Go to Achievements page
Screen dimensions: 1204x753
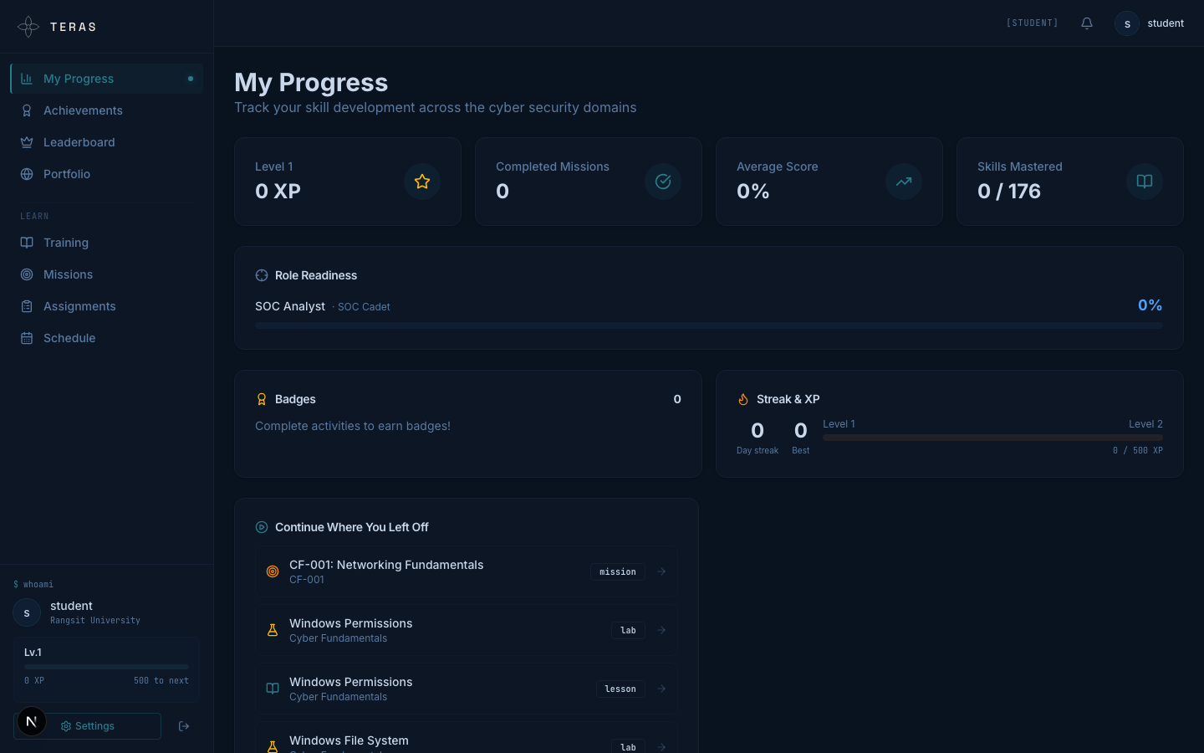[106, 110]
